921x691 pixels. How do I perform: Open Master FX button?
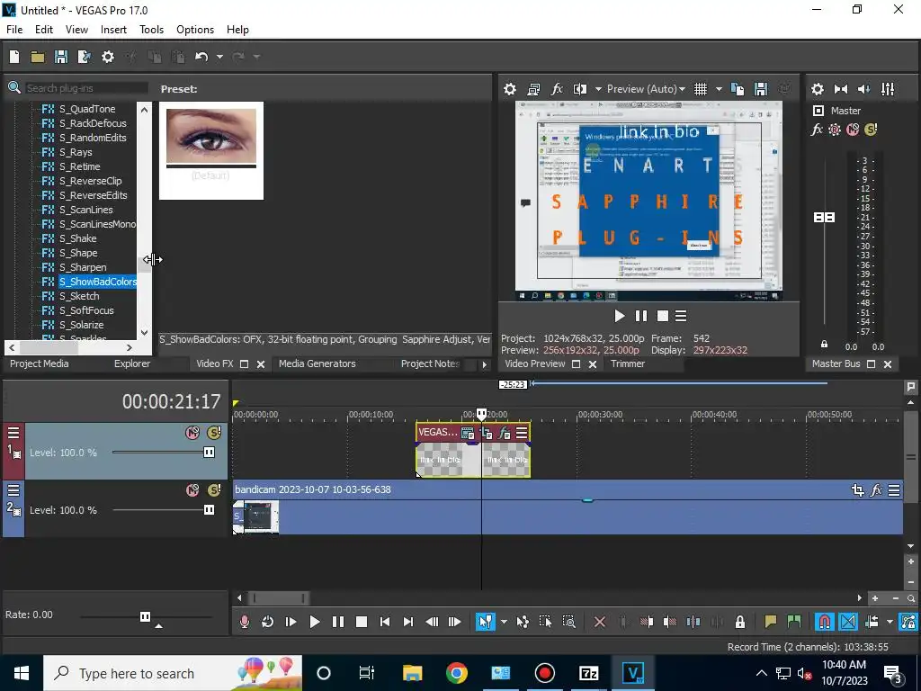[817, 130]
